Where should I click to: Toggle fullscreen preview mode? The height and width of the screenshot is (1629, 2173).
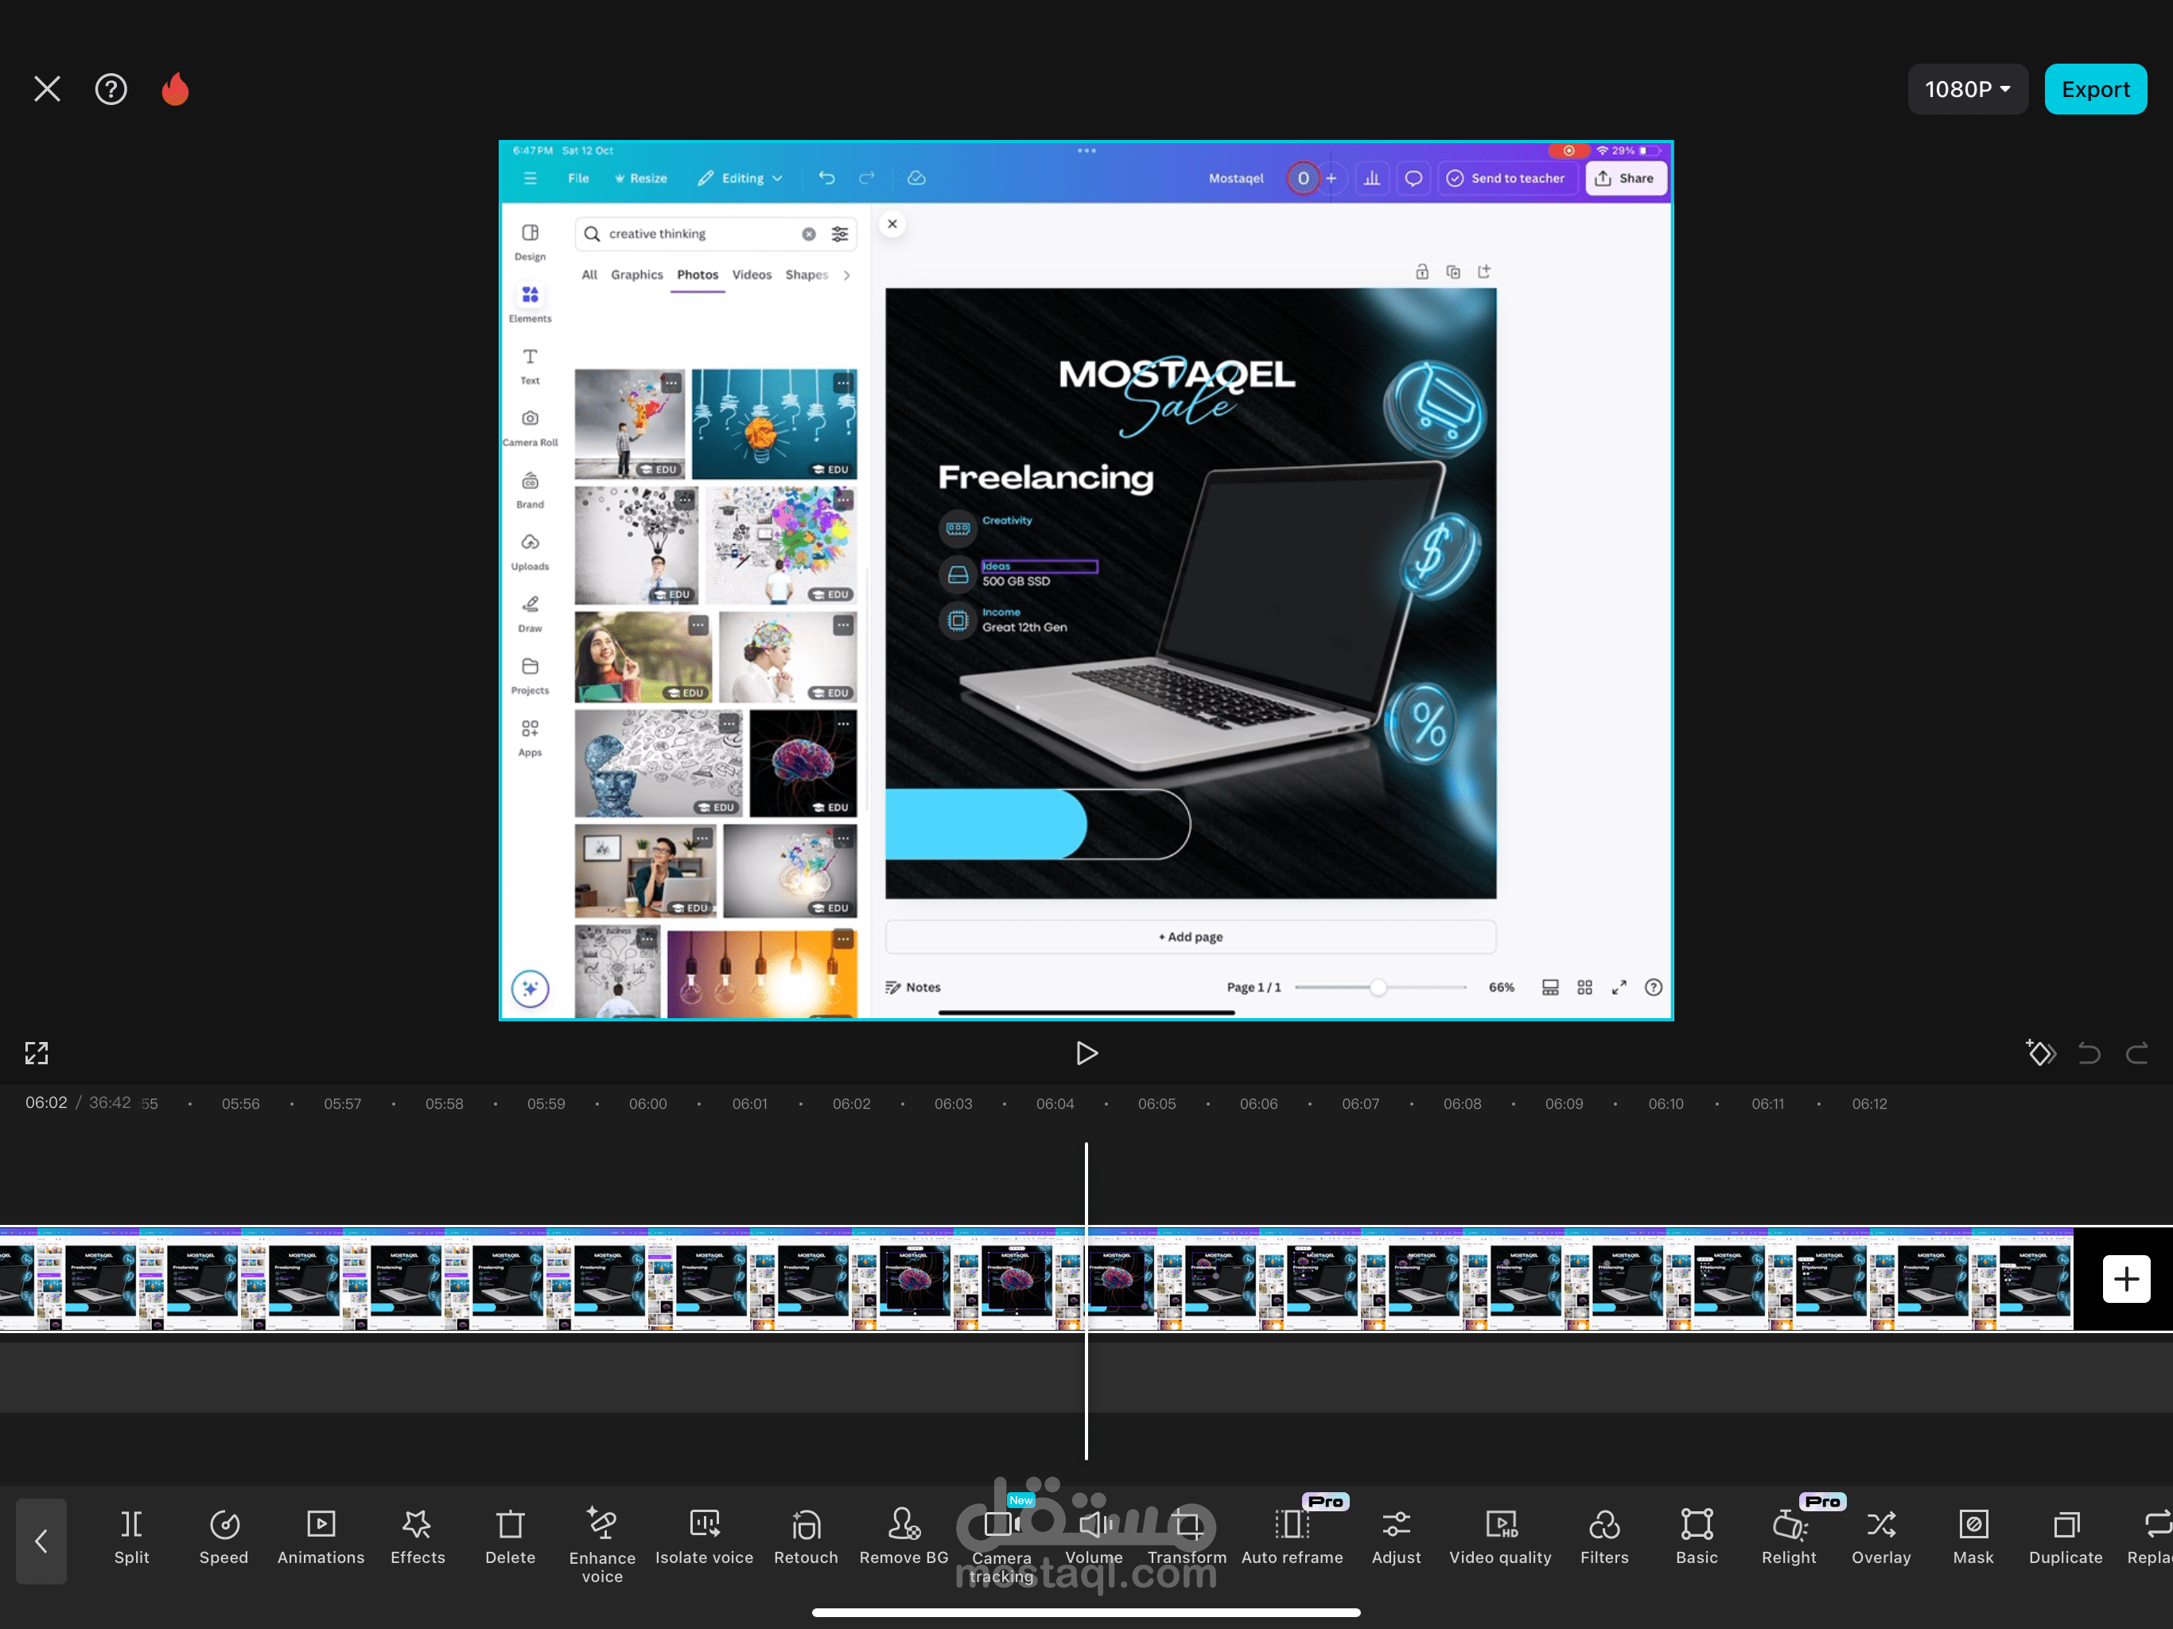37,1053
